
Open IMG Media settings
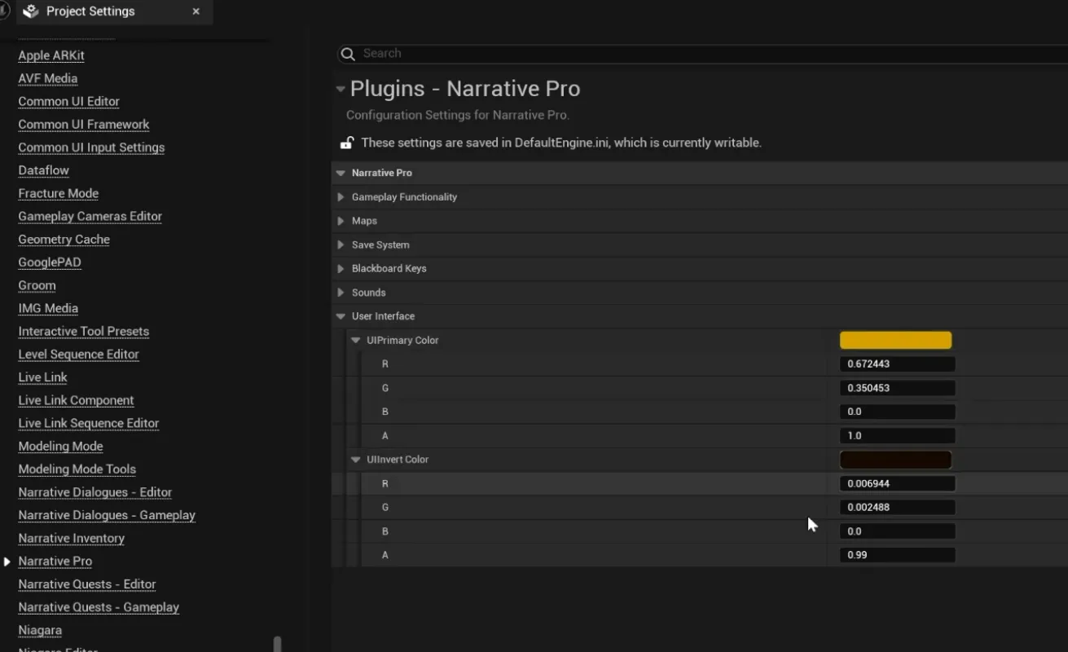(x=48, y=308)
